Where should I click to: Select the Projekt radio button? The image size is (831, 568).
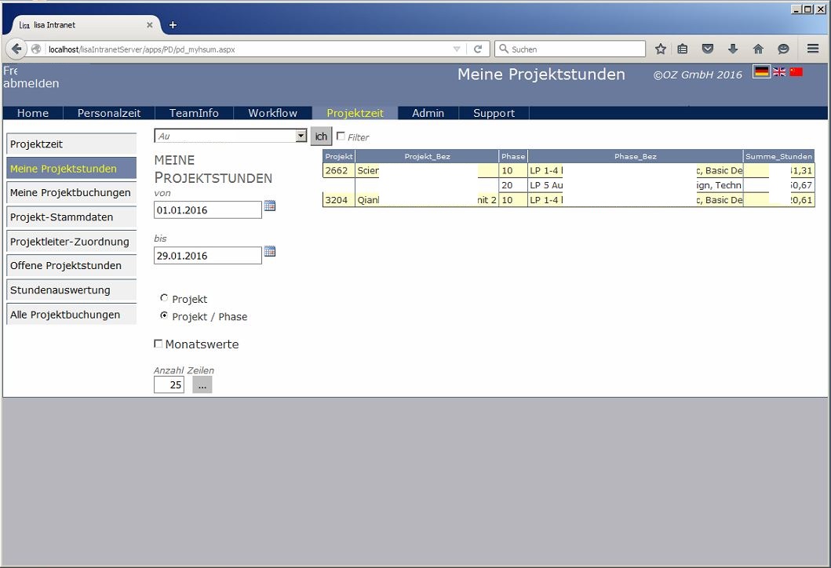164,298
